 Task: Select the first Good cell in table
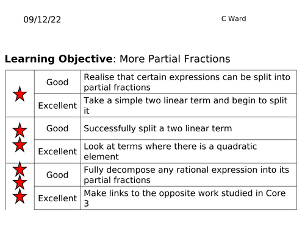57,82
